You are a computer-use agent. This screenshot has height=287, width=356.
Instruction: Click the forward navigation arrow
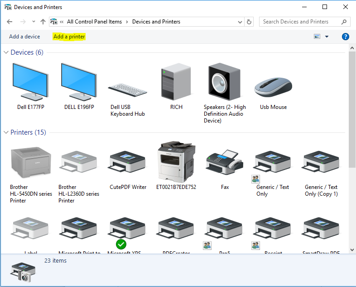click(x=23, y=22)
